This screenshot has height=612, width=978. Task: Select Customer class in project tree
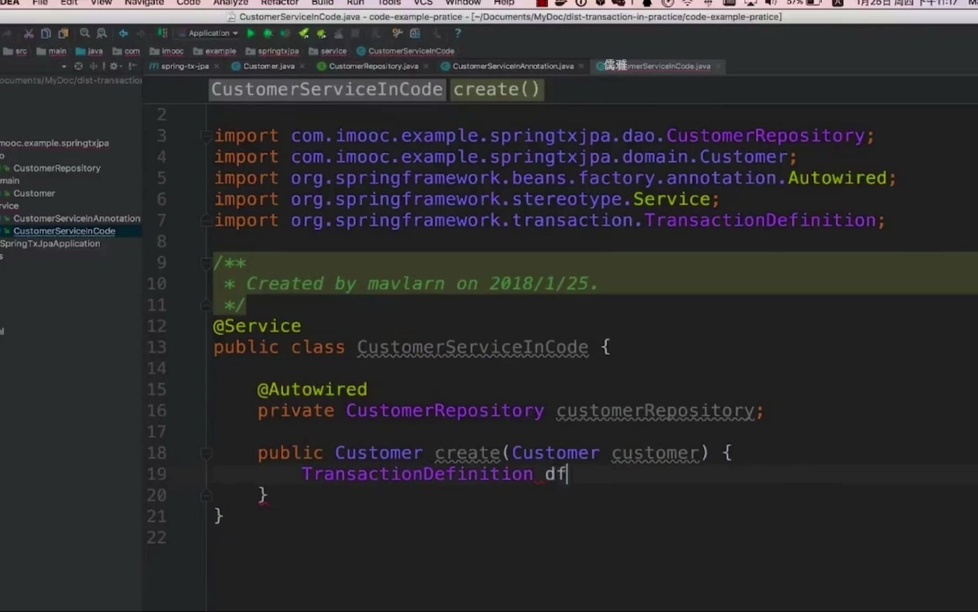(34, 193)
